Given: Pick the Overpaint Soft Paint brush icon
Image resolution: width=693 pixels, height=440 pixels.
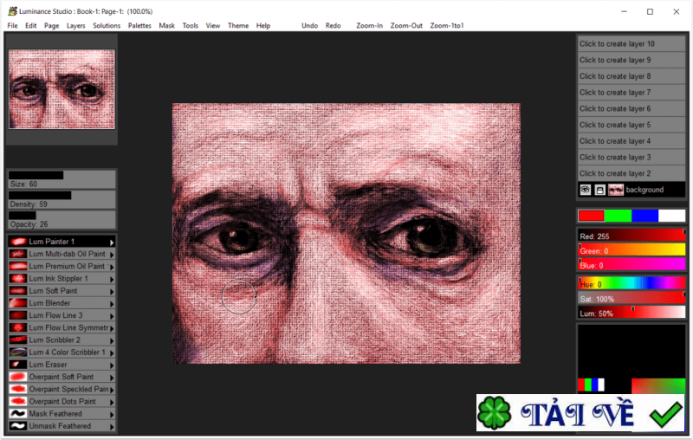Looking at the screenshot, I should click(18, 378).
